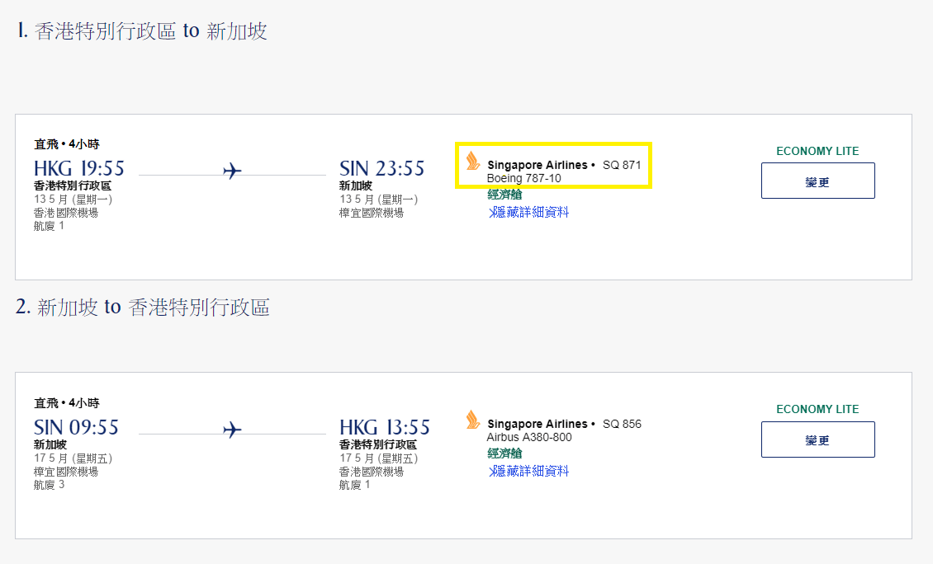This screenshot has width=933, height=564.
Task: Click ECONOMY LITE label on outbound flight
Action: [817, 151]
